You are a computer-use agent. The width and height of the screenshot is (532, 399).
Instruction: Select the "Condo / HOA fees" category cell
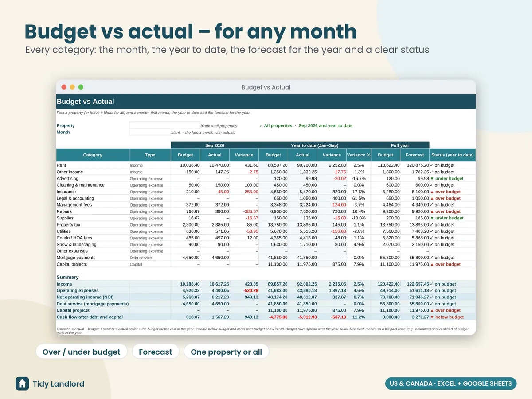[93, 238]
